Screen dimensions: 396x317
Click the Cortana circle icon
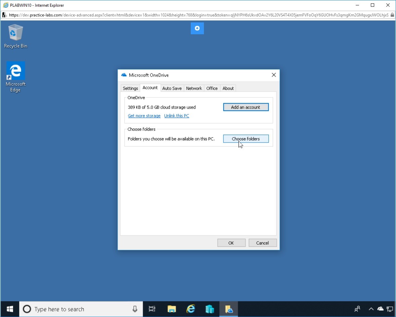(x=27, y=309)
